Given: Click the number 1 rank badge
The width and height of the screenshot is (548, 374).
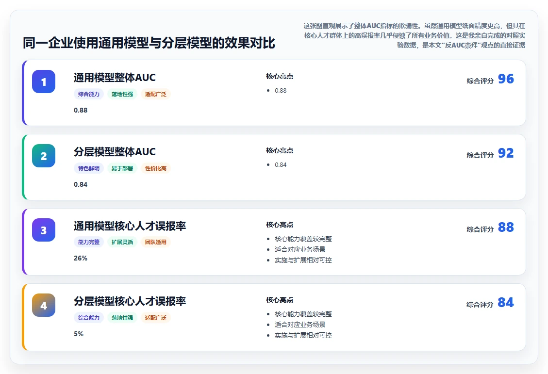Looking at the screenshot, I should point(44,81).
